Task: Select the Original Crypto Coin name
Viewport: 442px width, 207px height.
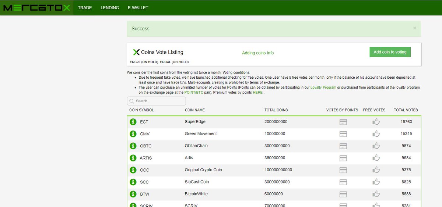Action: click(x=203, y=170)
